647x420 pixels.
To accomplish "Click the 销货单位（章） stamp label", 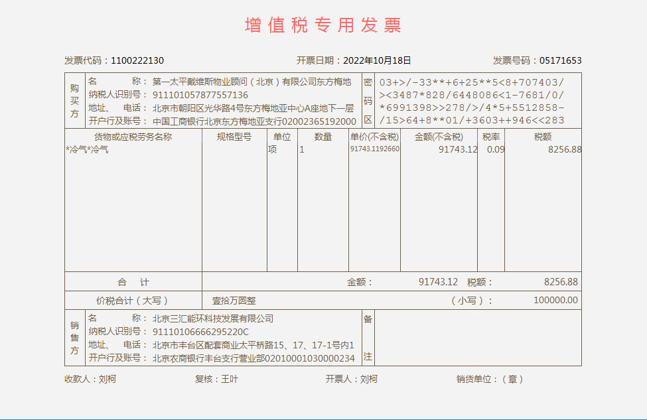I will click(x=490, y=380).
